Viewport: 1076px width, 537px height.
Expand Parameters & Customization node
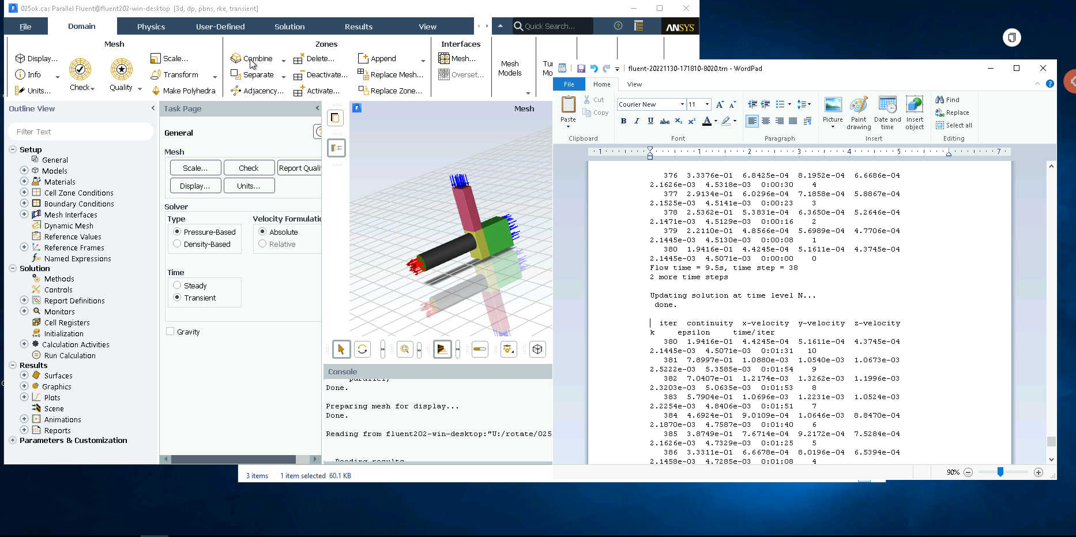13,440
